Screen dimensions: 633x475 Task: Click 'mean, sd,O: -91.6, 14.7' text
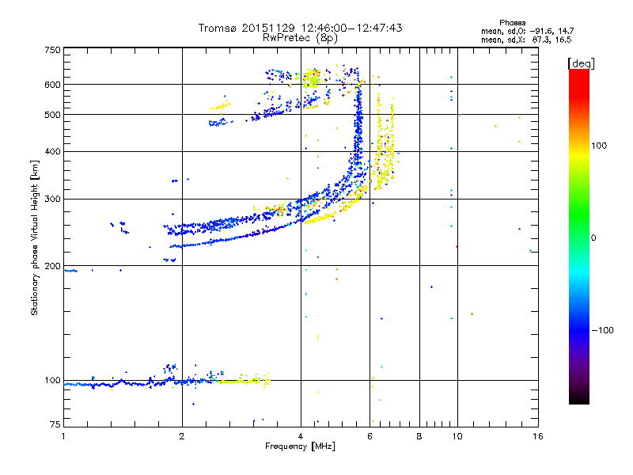tap(527, 31)
